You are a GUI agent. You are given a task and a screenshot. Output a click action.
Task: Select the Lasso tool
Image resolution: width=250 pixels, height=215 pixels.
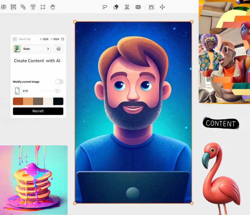coord(105,7)
